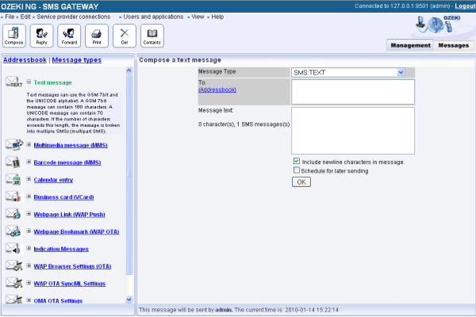
Task: Click the WAP OTA SyncML Settings envelope icon
Action: point(14,283)
